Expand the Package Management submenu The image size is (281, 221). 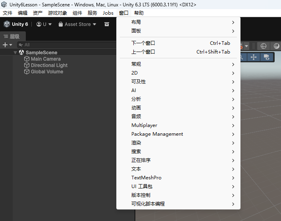click(x=178, y=134)
